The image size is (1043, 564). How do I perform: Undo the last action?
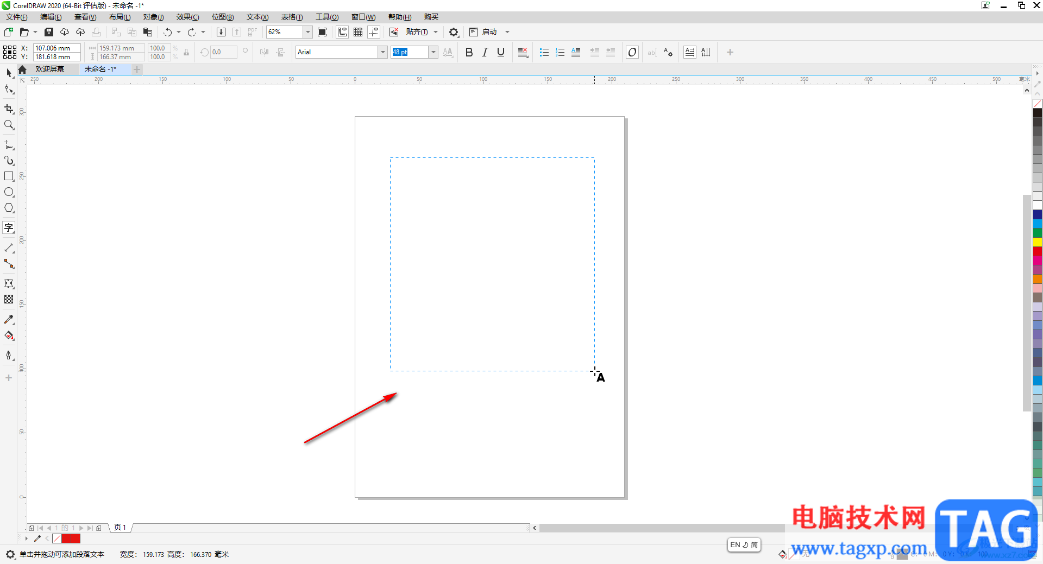[x=168, y=32]
